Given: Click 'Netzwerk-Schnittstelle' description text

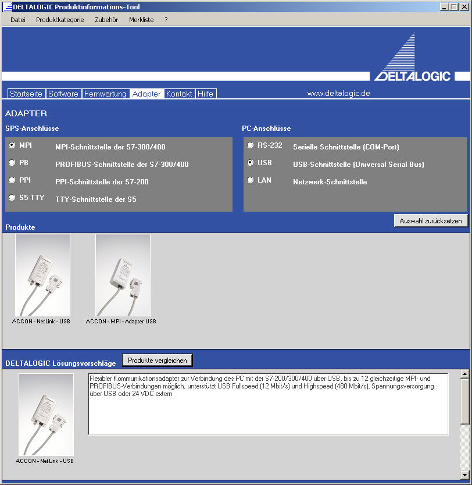Looking at the screenshot, I should [x=330, y=182].
